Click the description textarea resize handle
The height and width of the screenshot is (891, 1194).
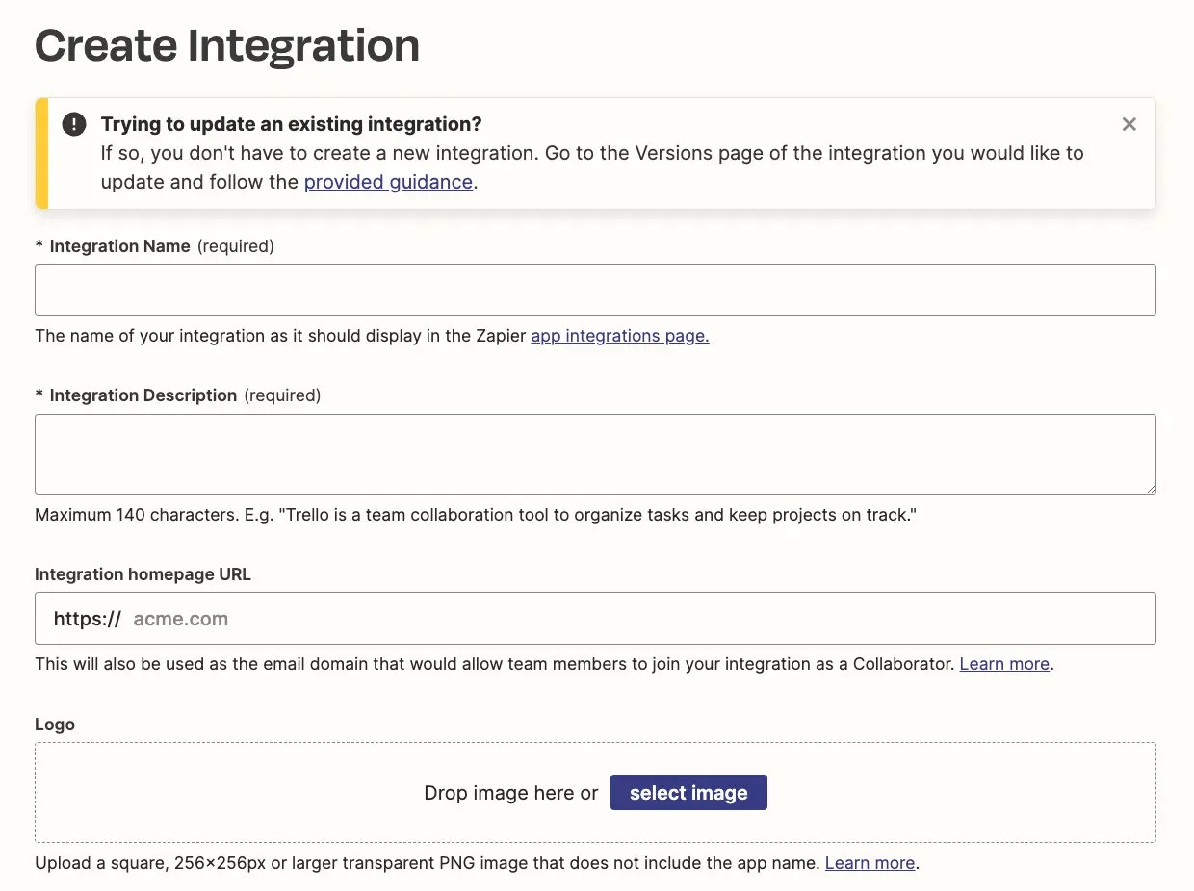1149,487
